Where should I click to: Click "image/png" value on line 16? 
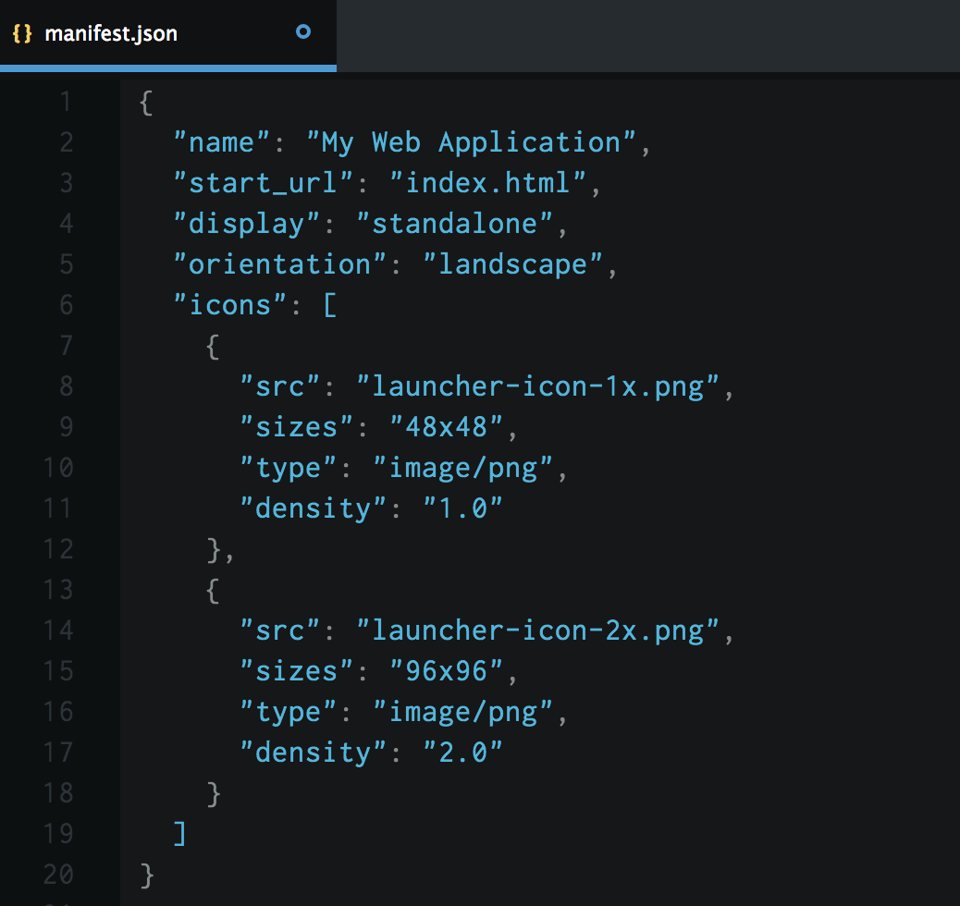(x=462, y=712)
